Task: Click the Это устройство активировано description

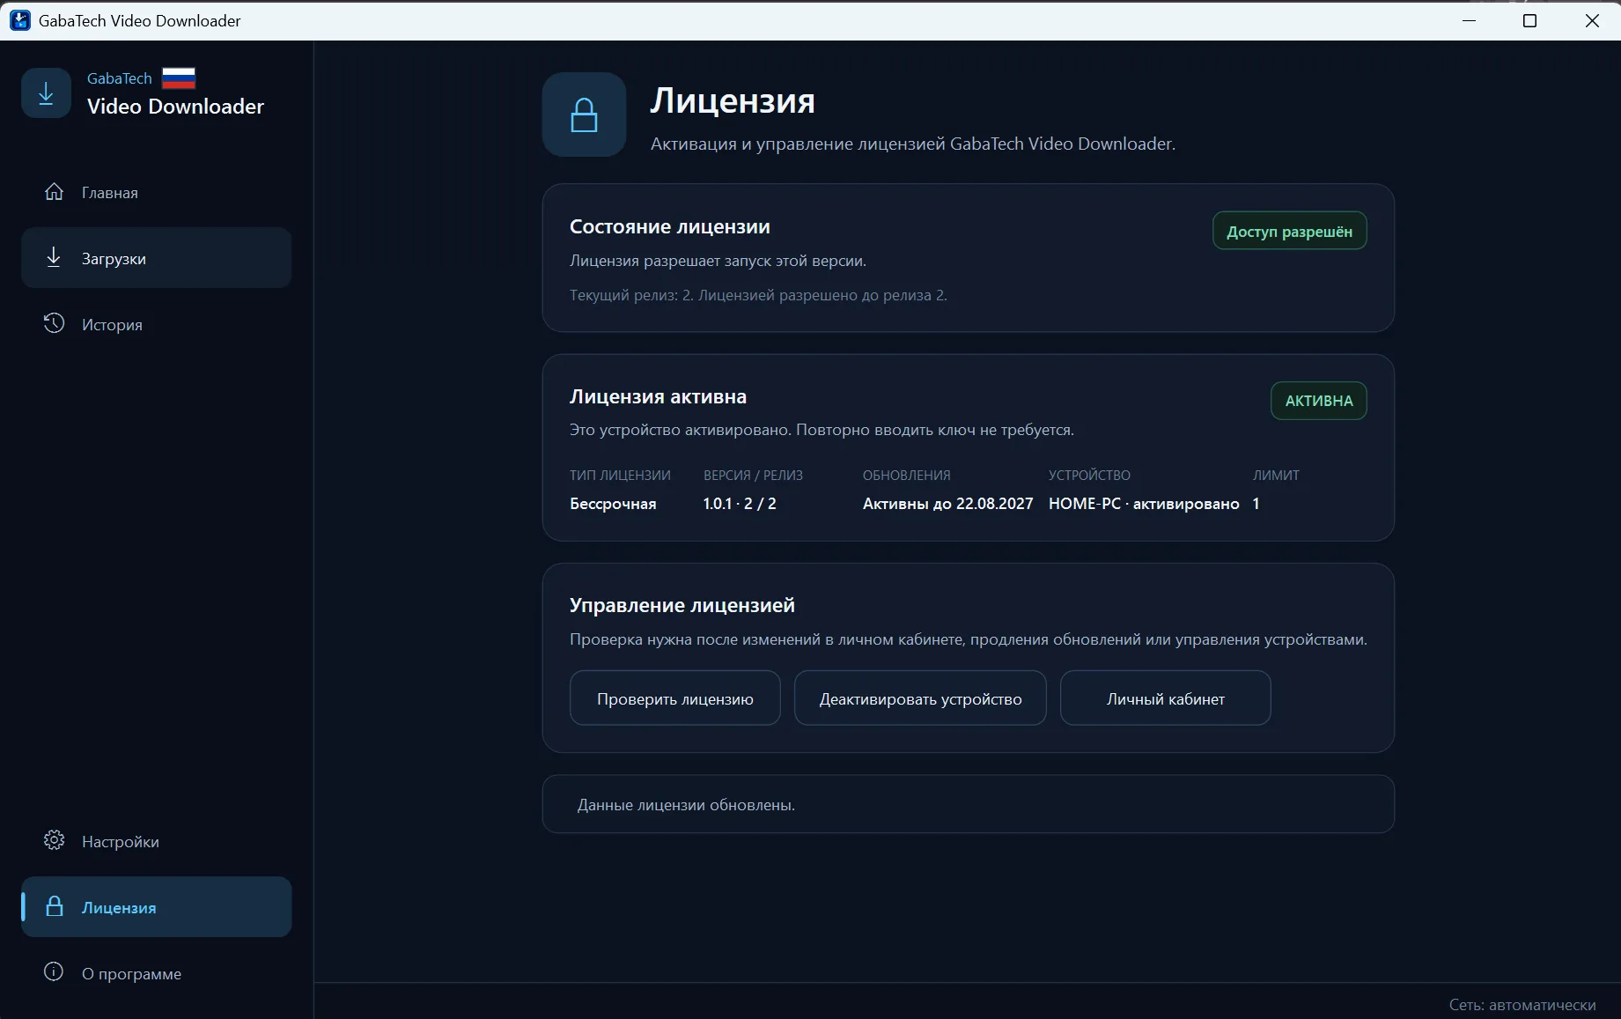Action: (822, 430)
